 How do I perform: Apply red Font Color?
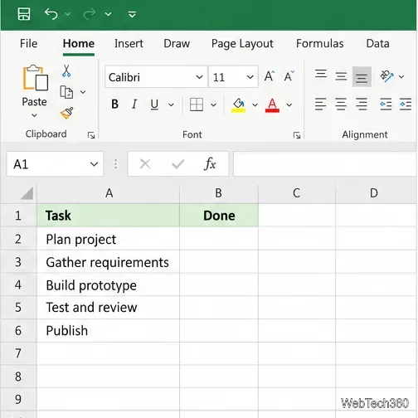click(x=272, y=105)
